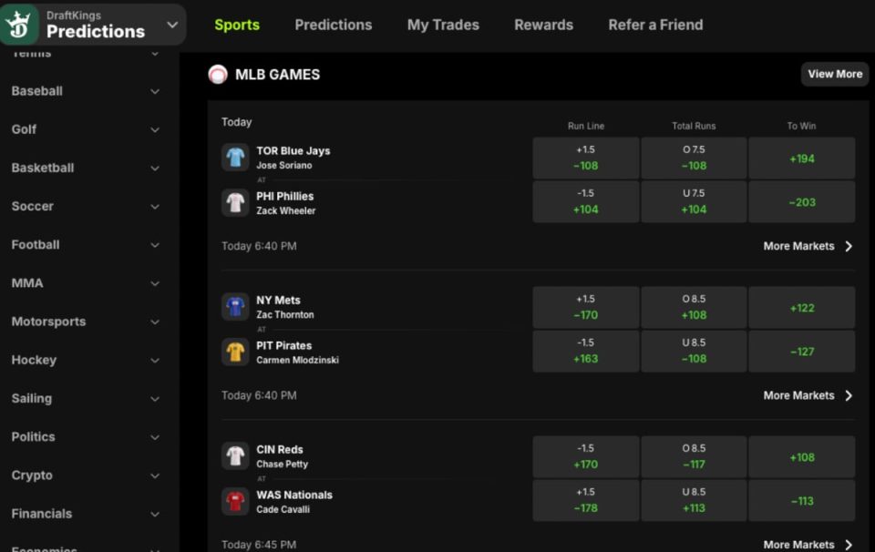This screenshot has height=552, width=875.
Task: Expand the Baseball sidebar category
Action: coord(86,91)
